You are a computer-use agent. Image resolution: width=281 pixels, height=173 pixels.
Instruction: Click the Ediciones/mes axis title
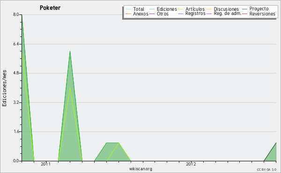(x=4, y=88)
